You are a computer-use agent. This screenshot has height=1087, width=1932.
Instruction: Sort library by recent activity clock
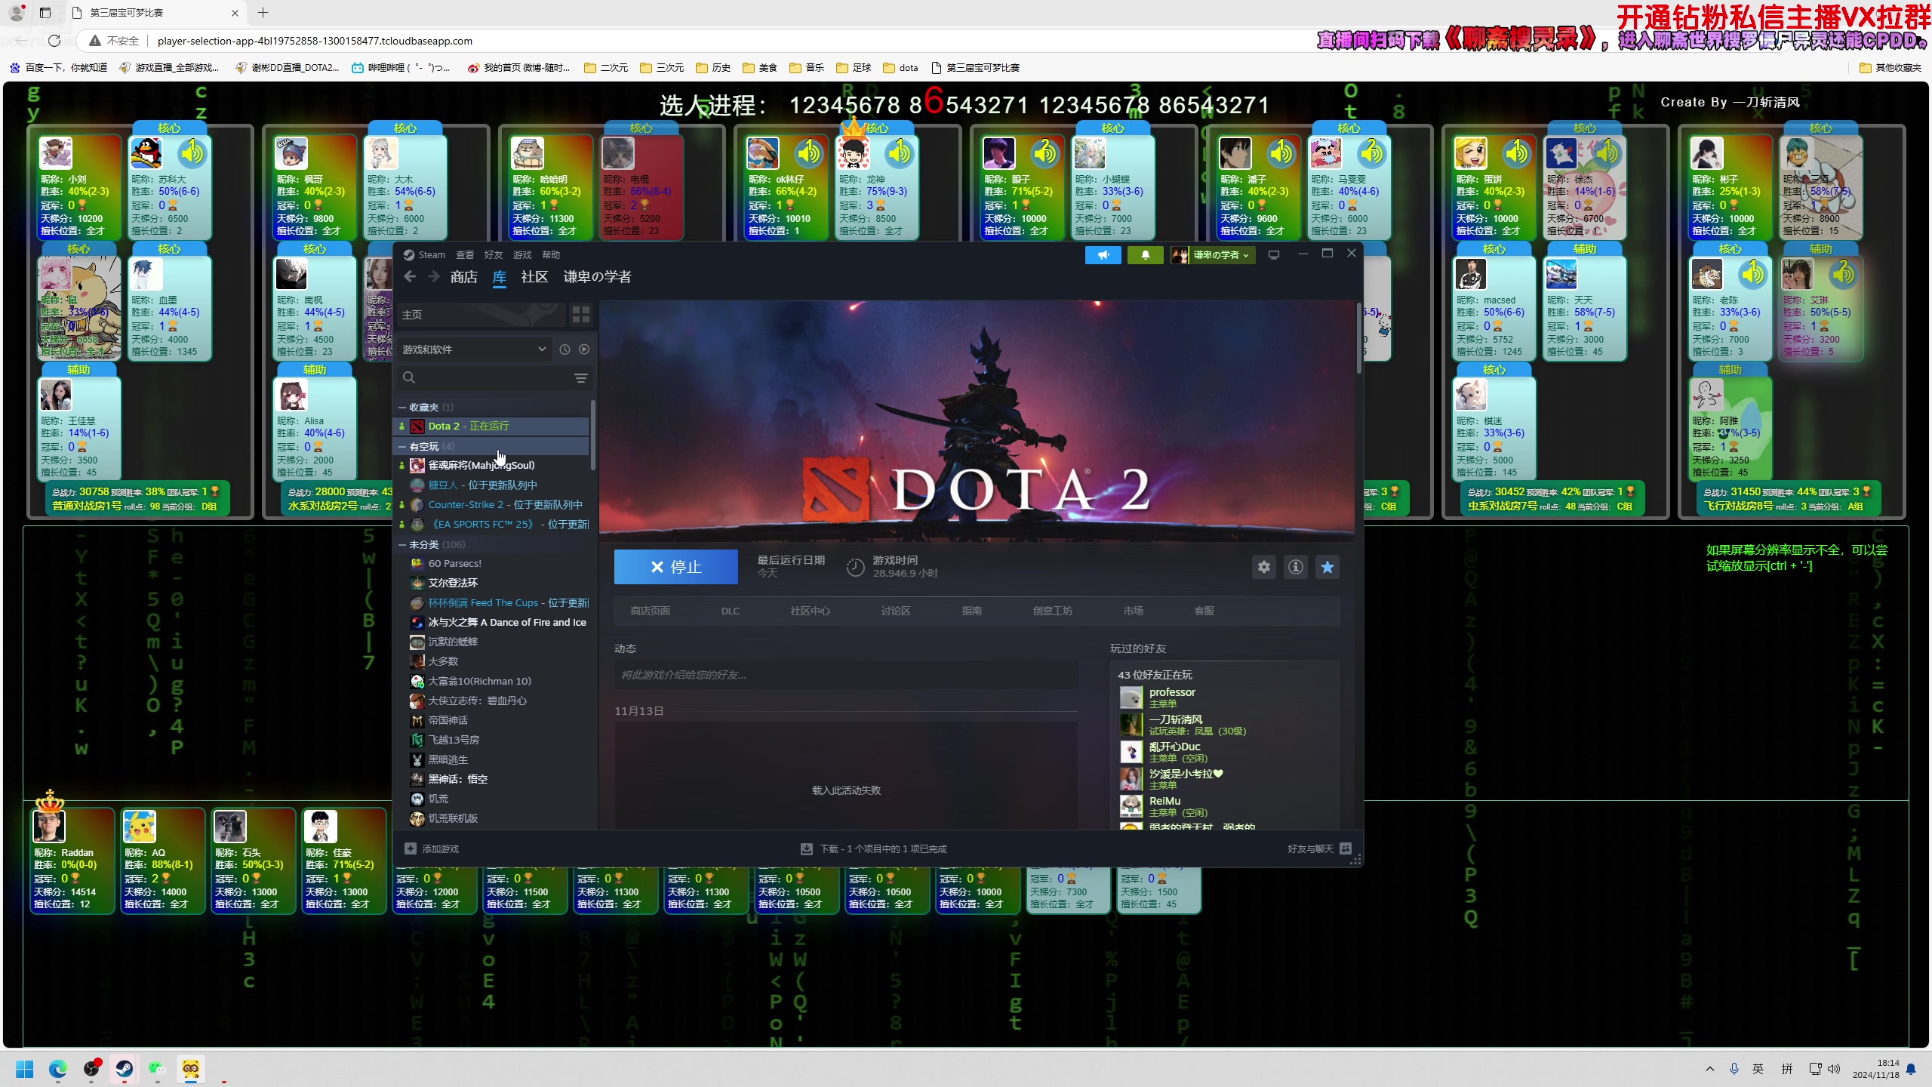(x=565, y=350)
